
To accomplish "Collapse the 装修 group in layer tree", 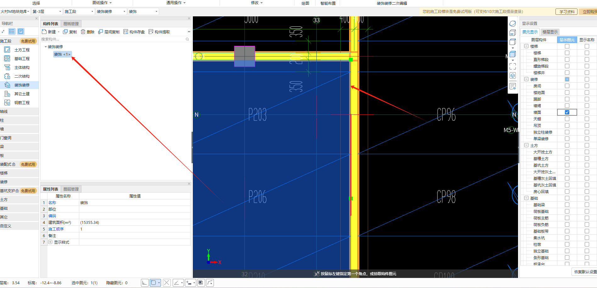I will (526, 79).
